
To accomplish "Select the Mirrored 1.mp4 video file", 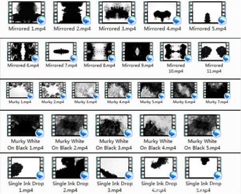I will [x=26, y=13].
